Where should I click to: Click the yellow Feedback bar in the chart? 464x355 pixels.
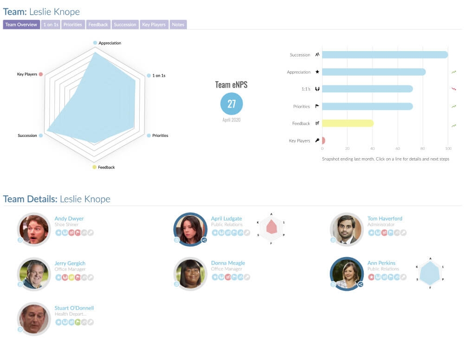point(348,123)
